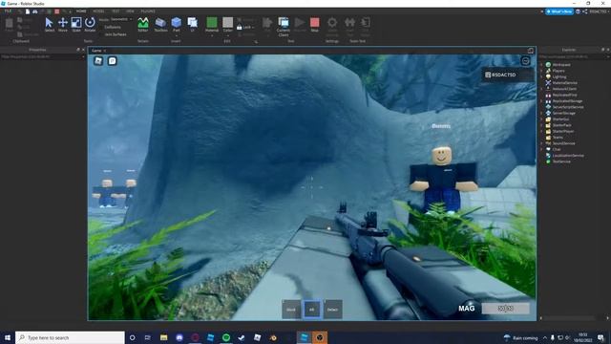611x344 pixels.
Task: Open the in-game chat bubble icon
Action: click(x=113, y=60)
